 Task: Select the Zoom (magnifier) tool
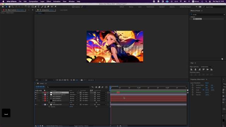[x=13, y=7]
